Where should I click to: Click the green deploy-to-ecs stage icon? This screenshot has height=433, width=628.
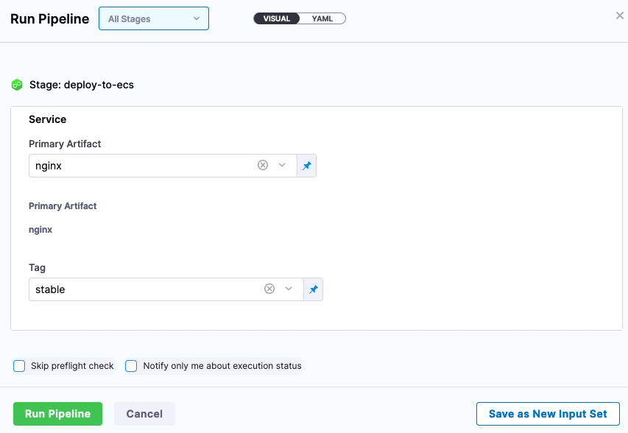tap(17, 85)
